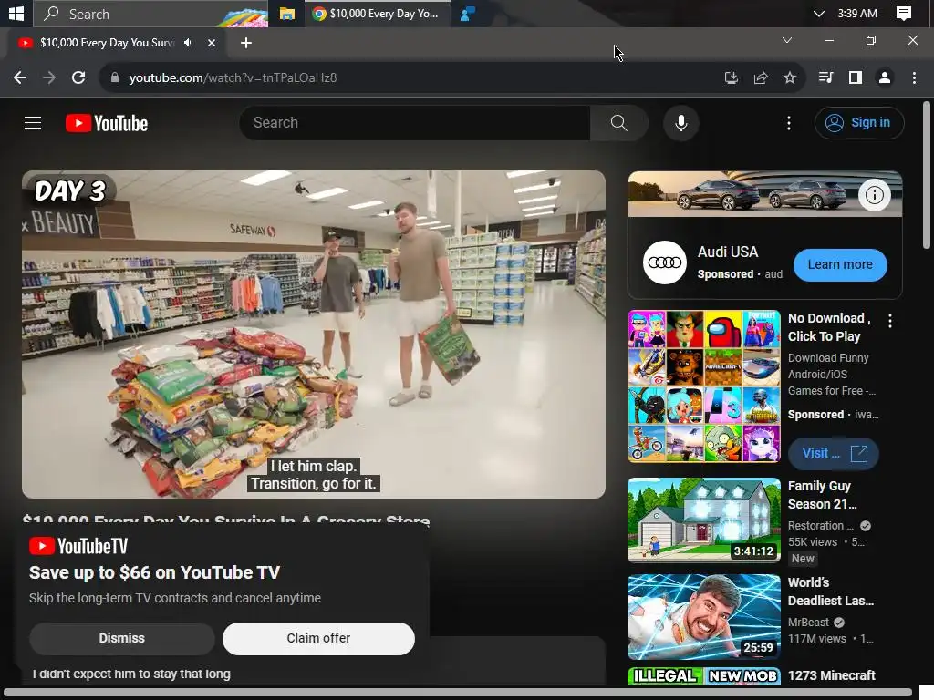Open Family Guy Season 21 video title
Screen dimensions: 934x700
click(x=822, y=495)
